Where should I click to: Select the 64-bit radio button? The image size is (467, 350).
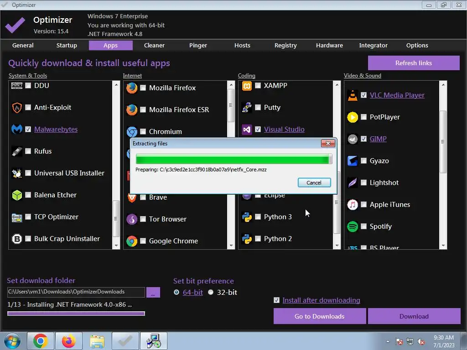point(176,292)
